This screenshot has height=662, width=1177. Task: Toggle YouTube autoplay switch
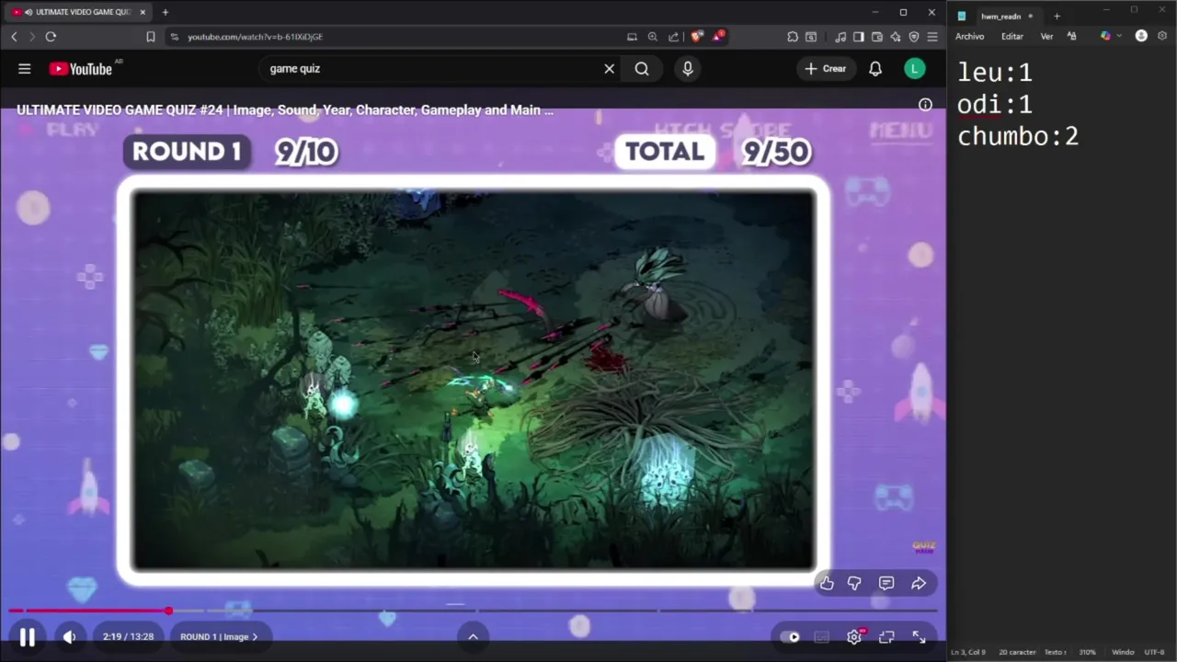point(790,636)
